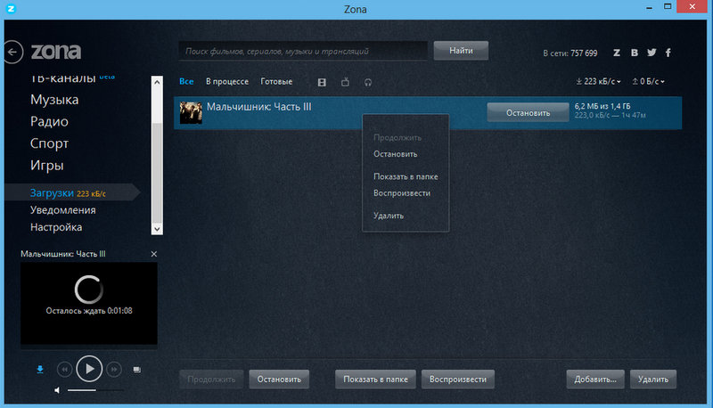713x408 pixels.
Task: Click the Мальчишник: Часть III poster thumbnail
Action: pos(191,112)
